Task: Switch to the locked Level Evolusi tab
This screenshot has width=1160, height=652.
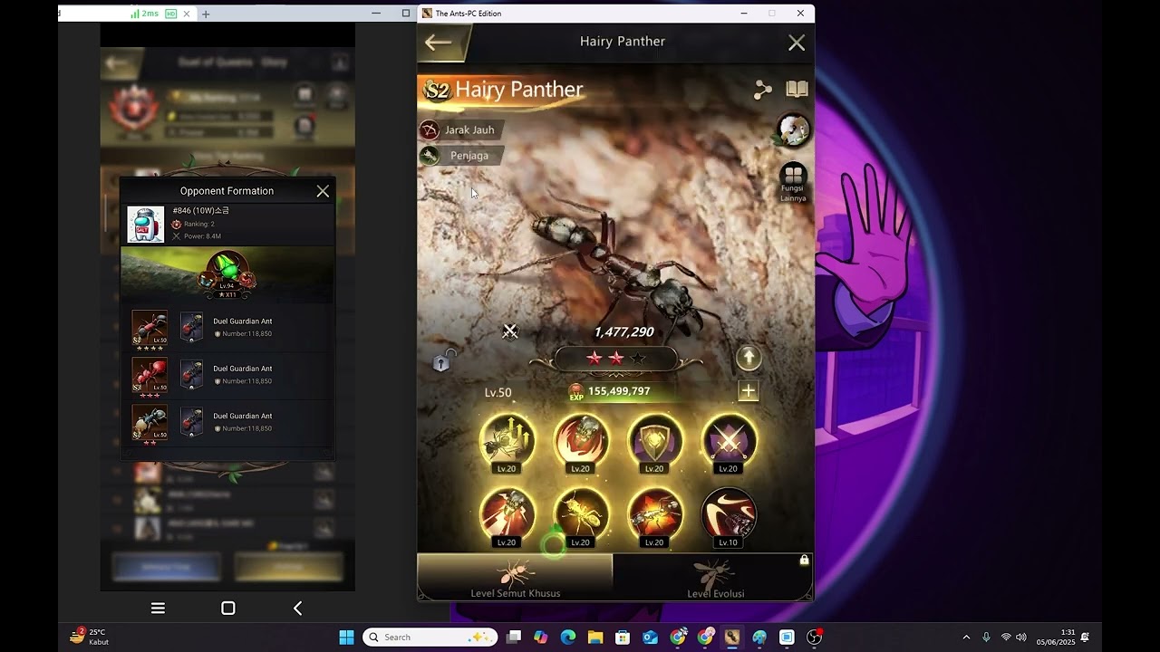Action: click(713, 577)
